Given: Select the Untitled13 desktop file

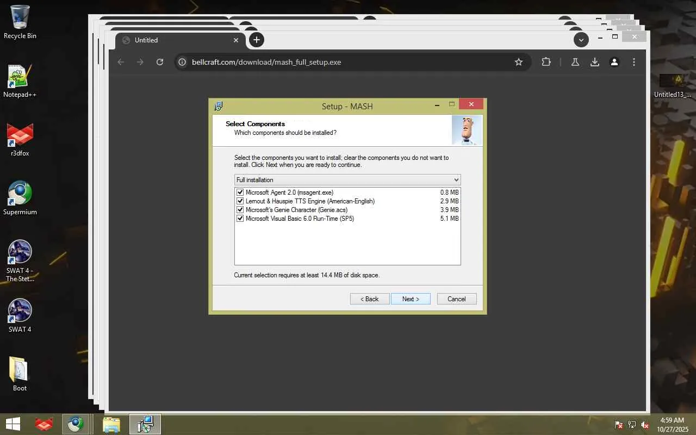Looking at the screenshot, I should click(x=673, y=86).
